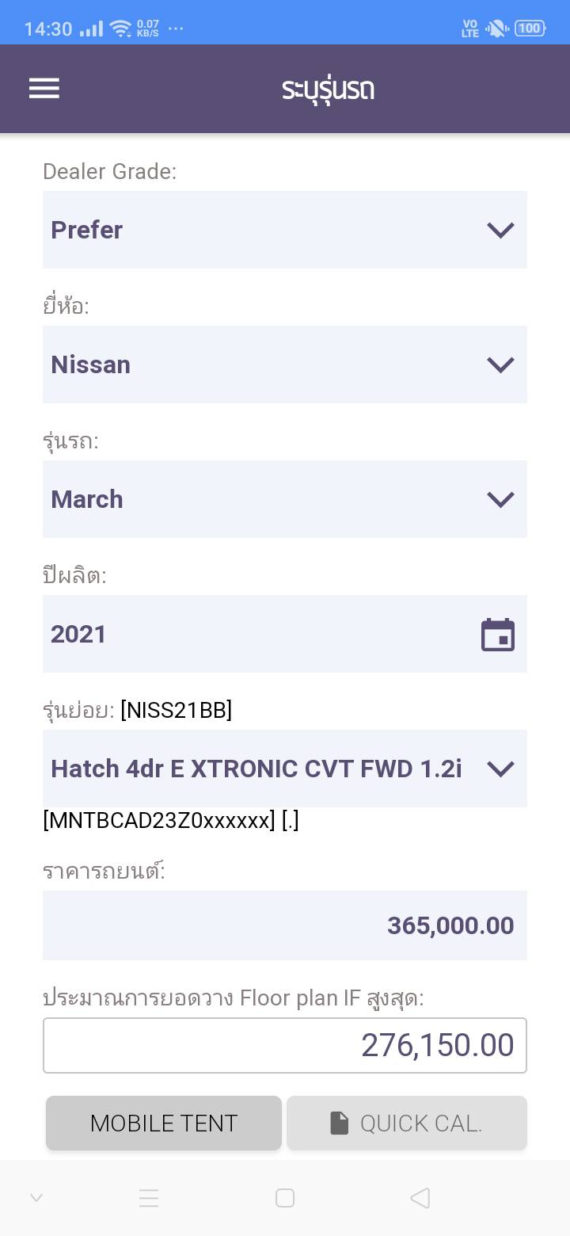Screen dimensions: 570x1236
Task: Tap the Android back navigation triangle
Action: pyautogui.click(x=420, y=1198)
